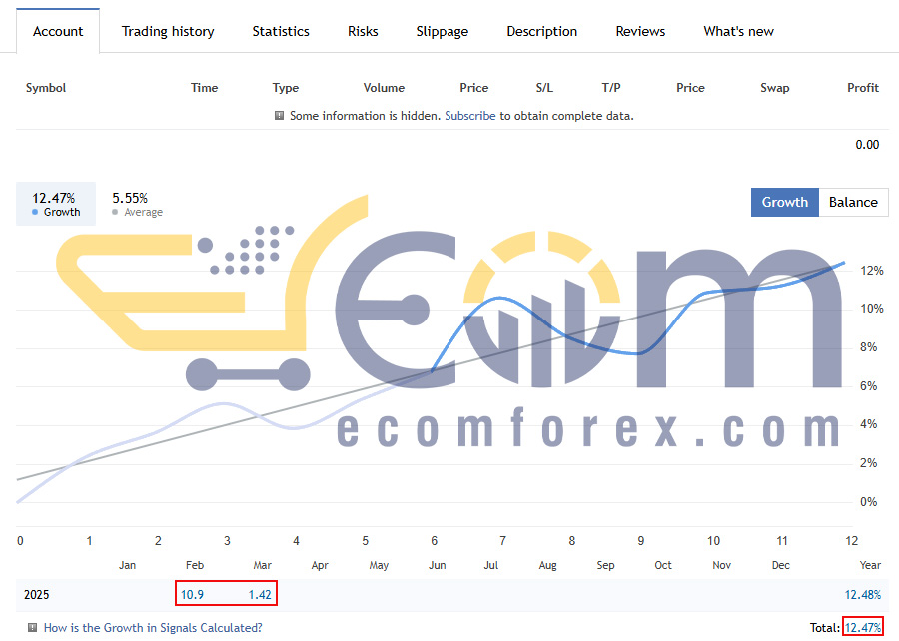The height and width of the screenshot is (641, 899).
Task: Click the Swap column header
Action: coord(774,88)
